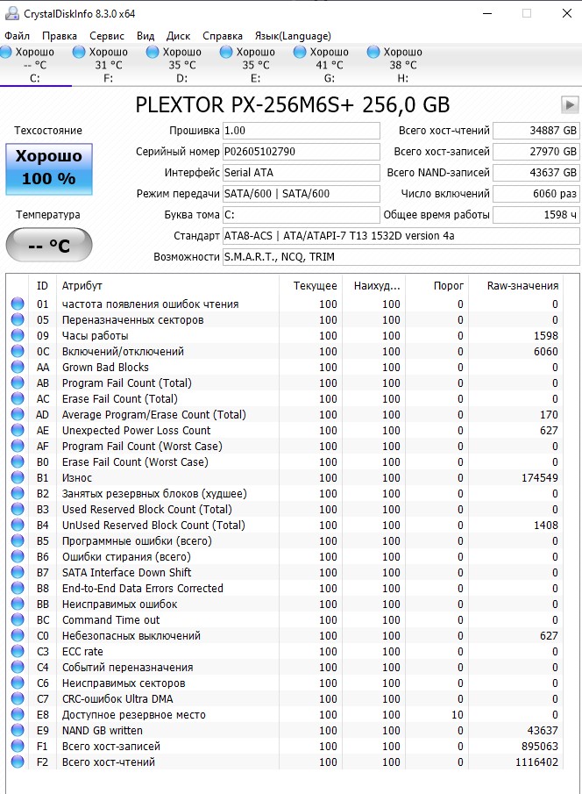Viewport: 582px width, 794px height.
Task: Click status icon of Program Fail Count (Worst Case)
Action: coord(18,446)
